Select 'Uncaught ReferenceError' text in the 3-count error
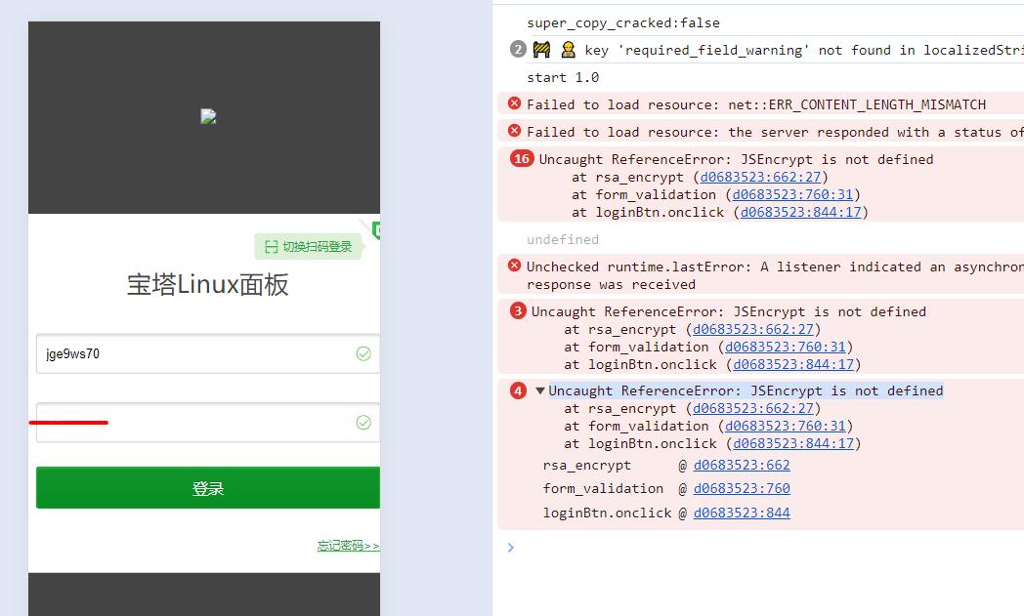Image resolution: width=1024 pixels, height=616 pixels. pyautogui.click(x=729, y=312)
